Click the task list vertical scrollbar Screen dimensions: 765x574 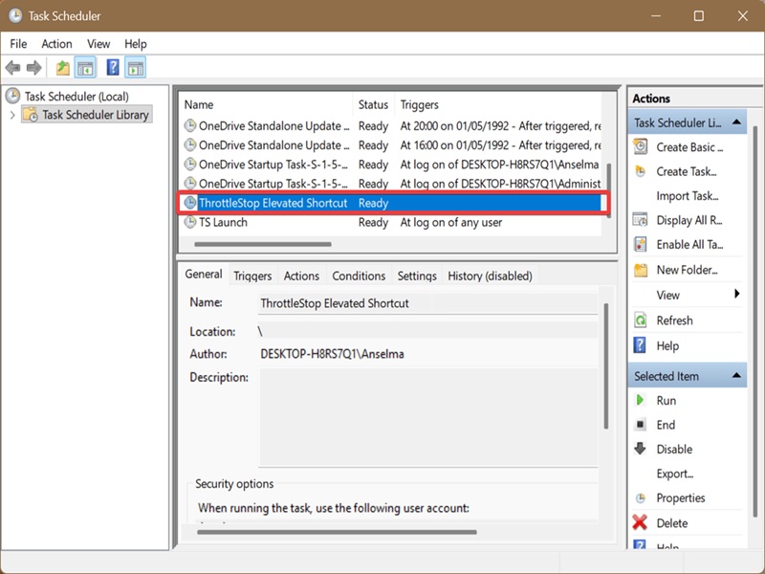pos(608,190)
